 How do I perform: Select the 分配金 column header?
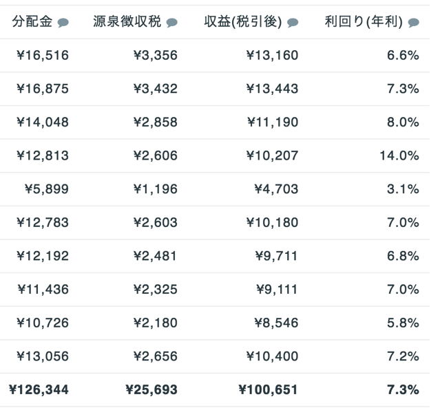click(32, 21)
